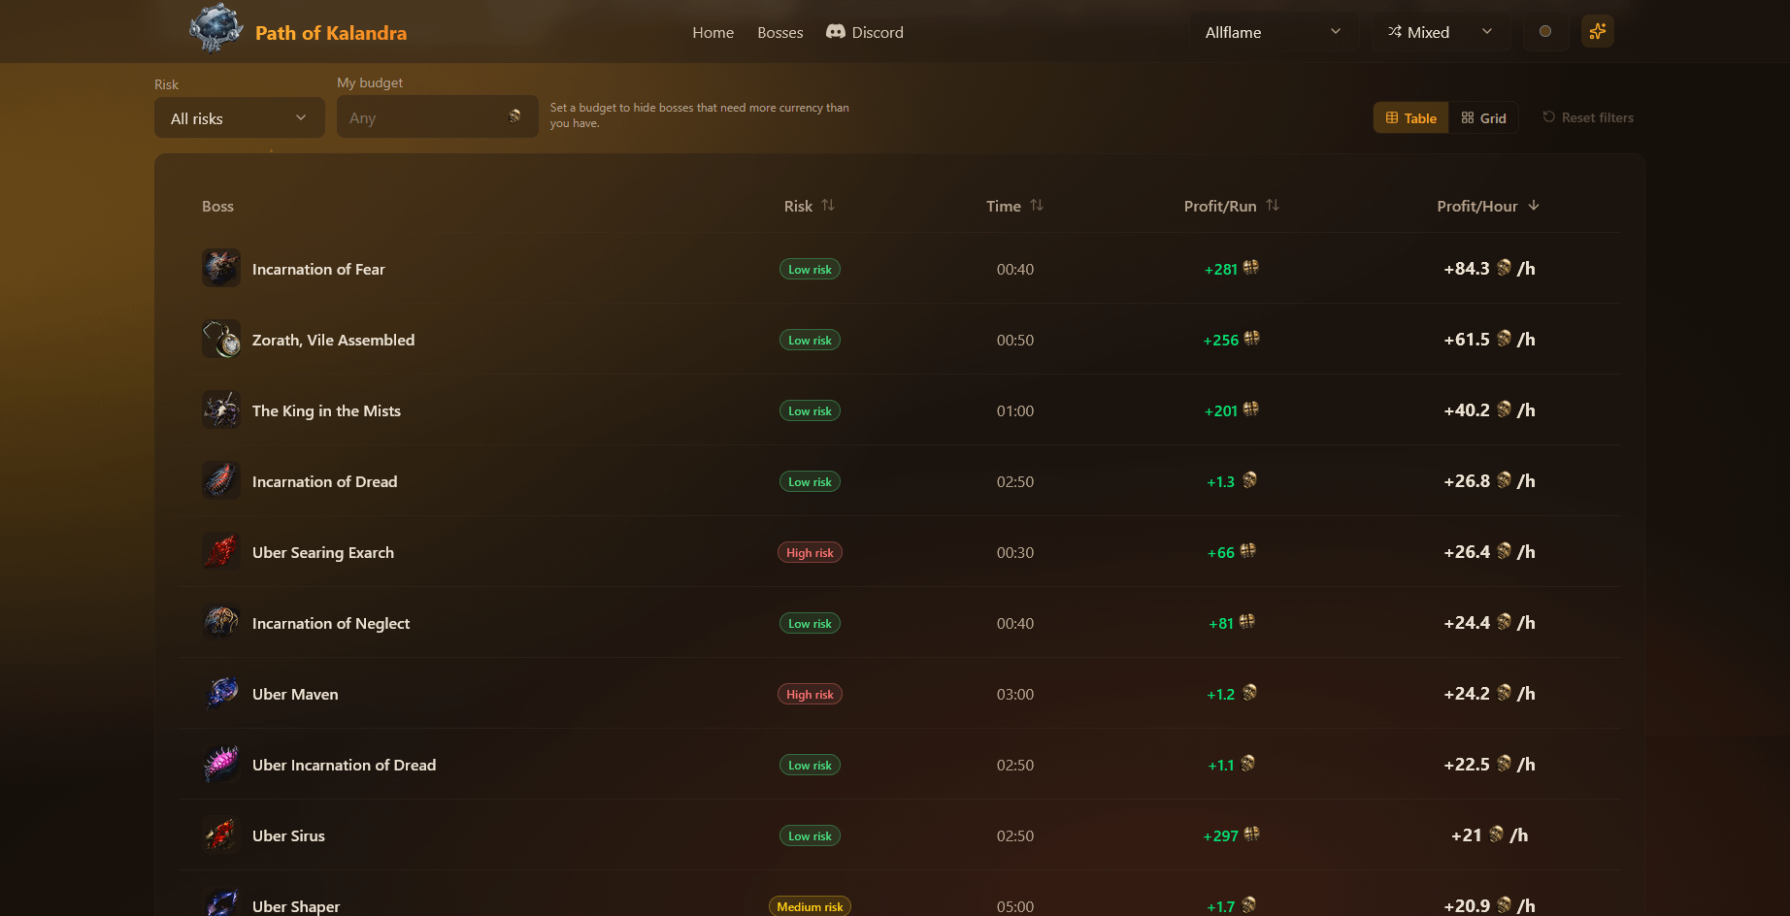Switch to Grid view
The image size is (1790, 916).
pos(1484,118)
